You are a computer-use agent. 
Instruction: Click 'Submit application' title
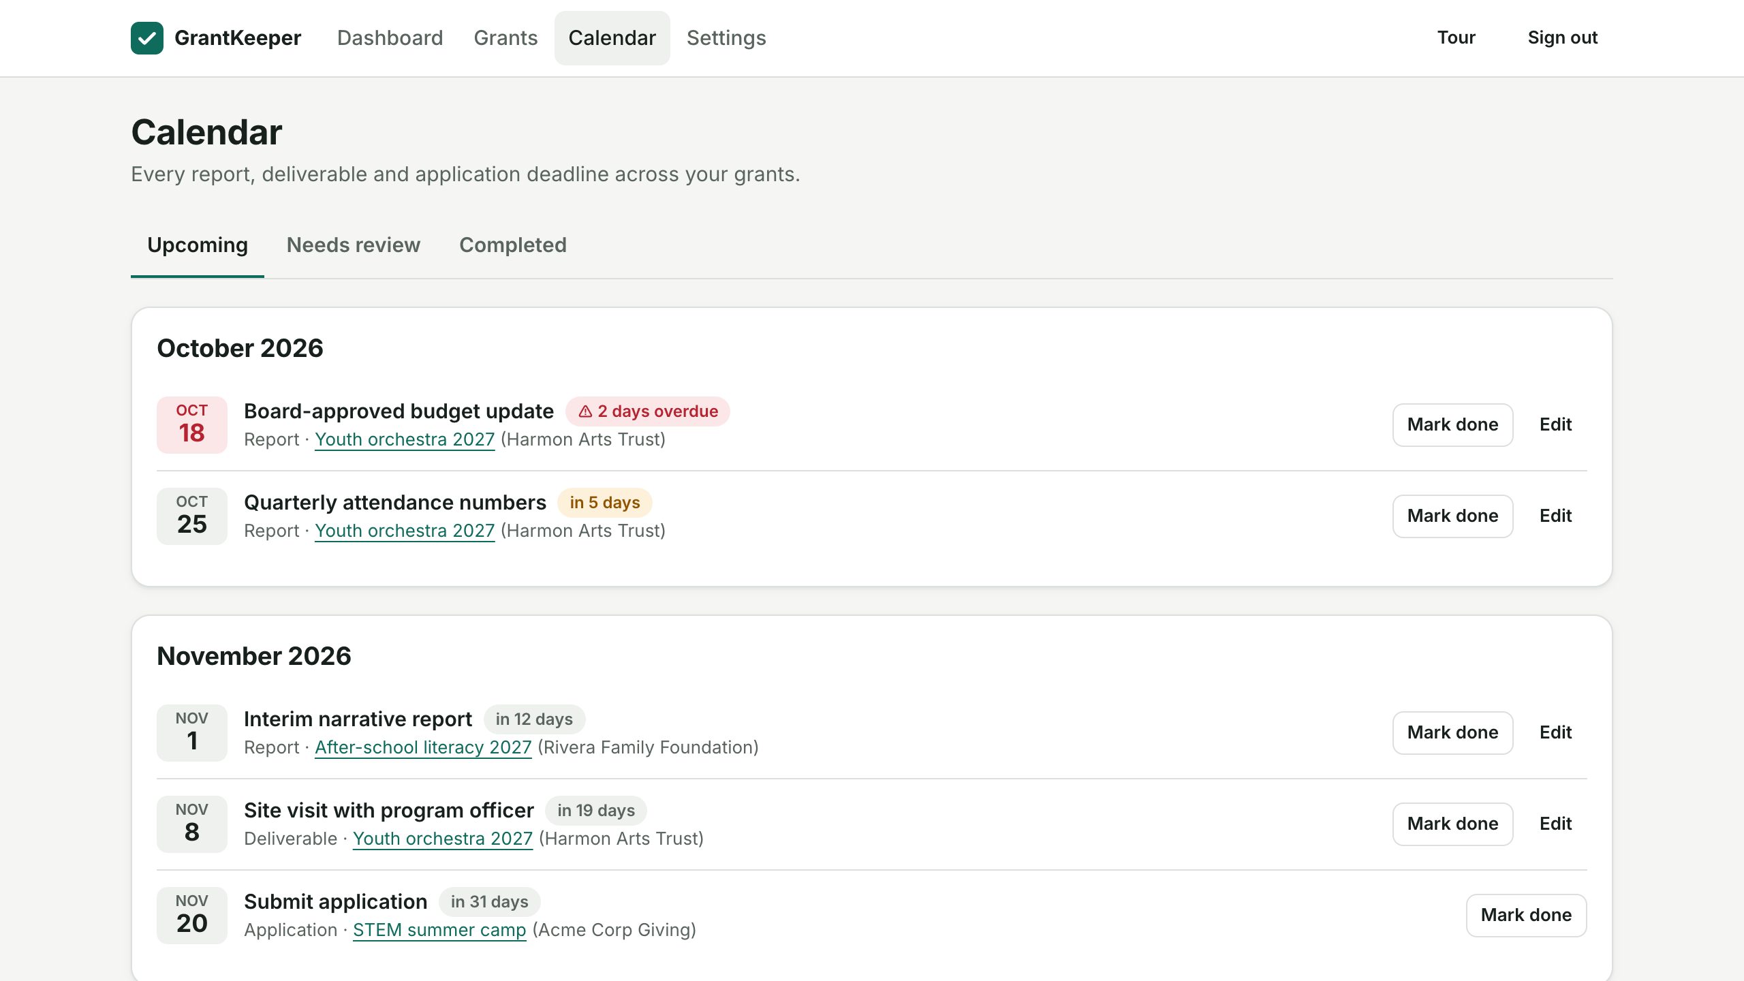coord(336,902)
